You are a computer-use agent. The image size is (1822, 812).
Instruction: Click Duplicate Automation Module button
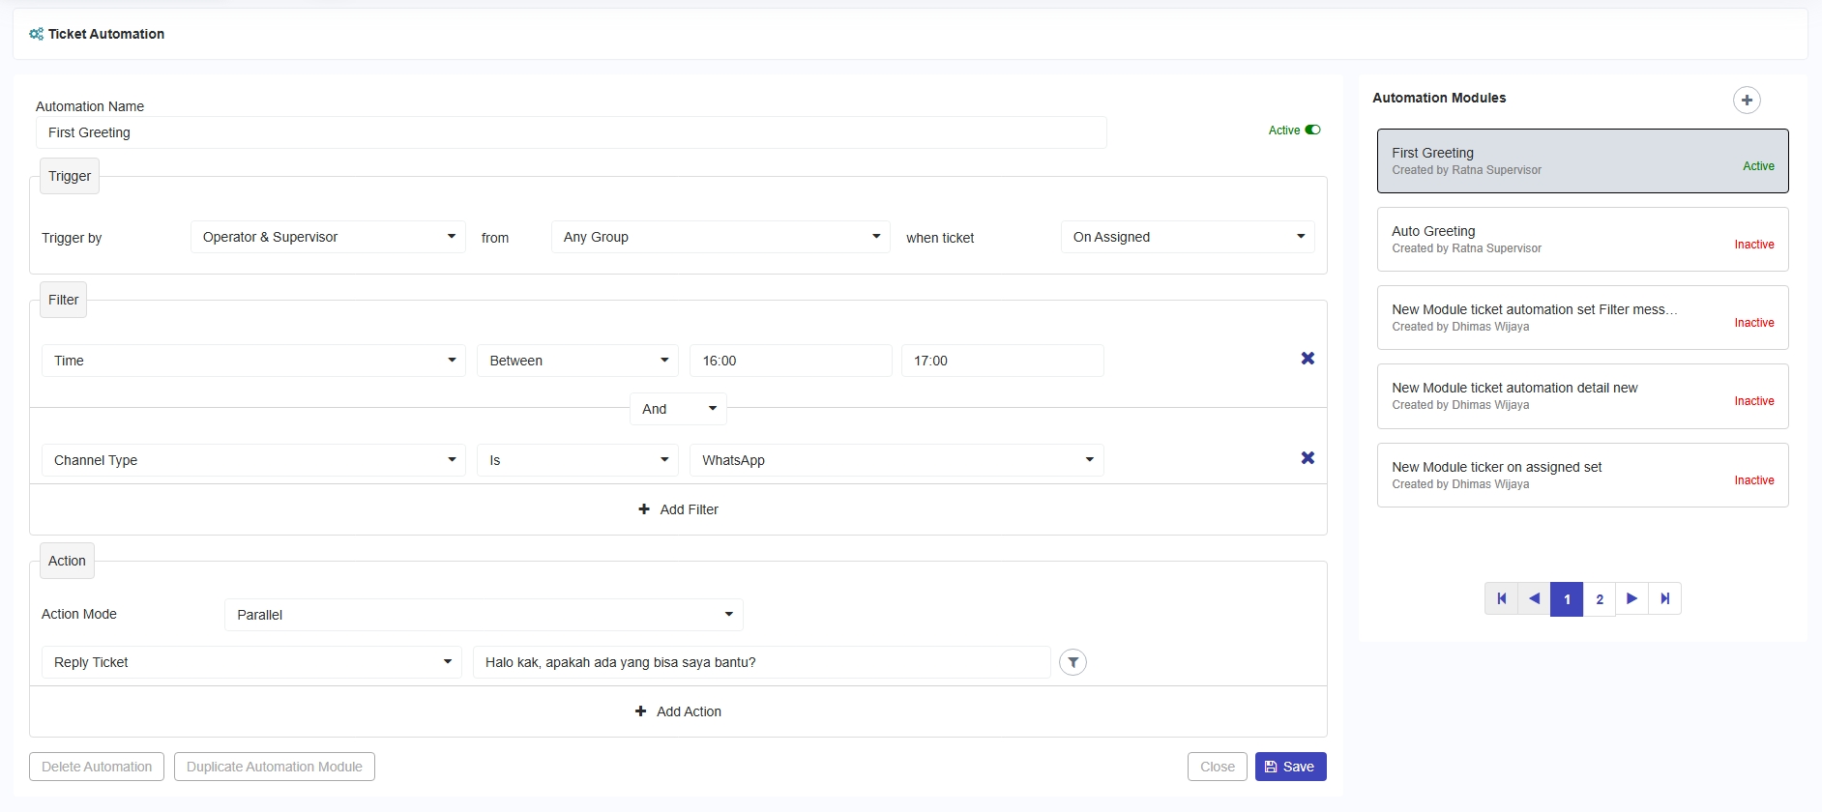pos(275,767)
